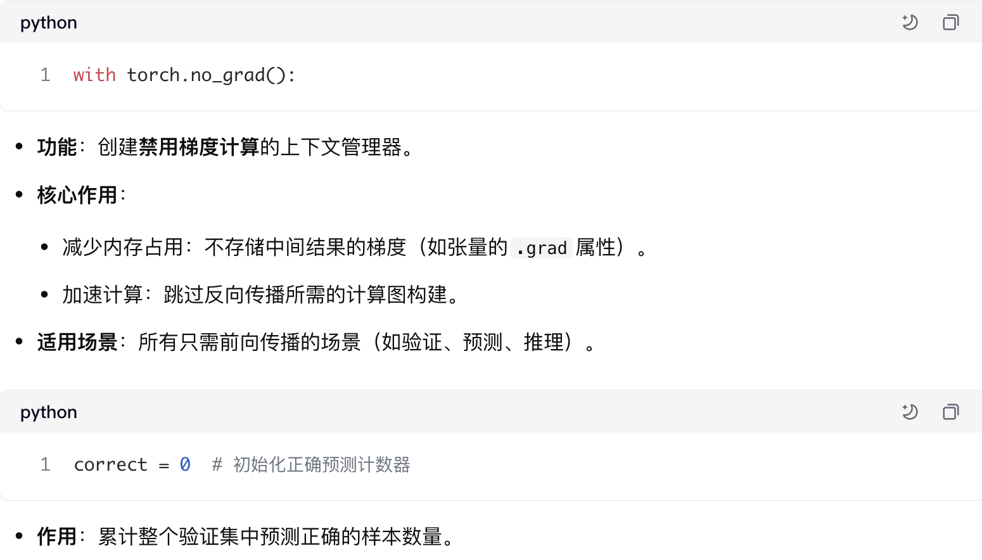Click the copy icon in the lower code header
This screenshot has height=560, width=982.
[950, 412]
